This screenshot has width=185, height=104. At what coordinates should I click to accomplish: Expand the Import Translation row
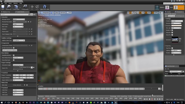point(1,75)
